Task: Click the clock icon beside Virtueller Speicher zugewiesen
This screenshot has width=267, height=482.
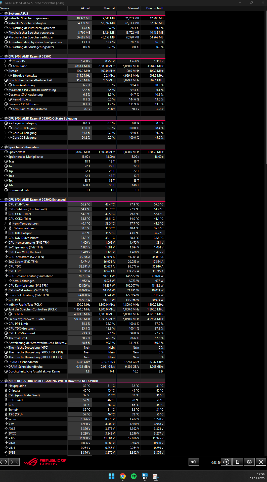Action: (x=6, y=18)
